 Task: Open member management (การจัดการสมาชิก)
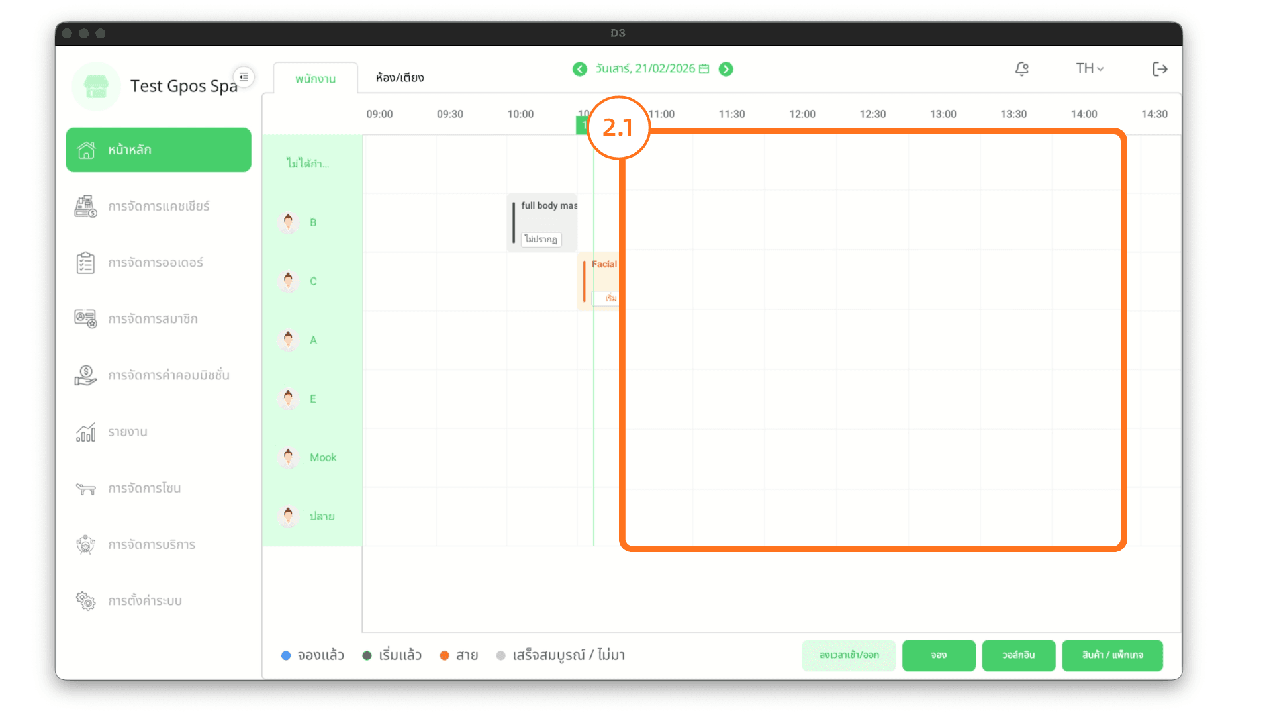[152, 319]
